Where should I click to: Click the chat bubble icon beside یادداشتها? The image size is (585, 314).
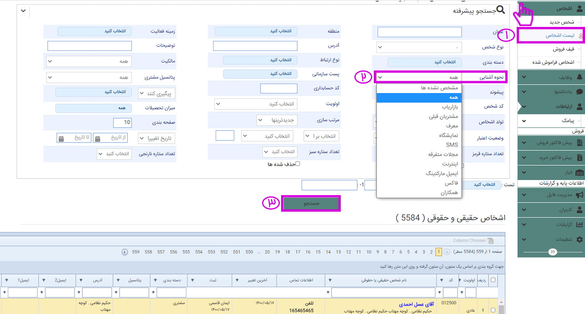[x=579, y=92]
